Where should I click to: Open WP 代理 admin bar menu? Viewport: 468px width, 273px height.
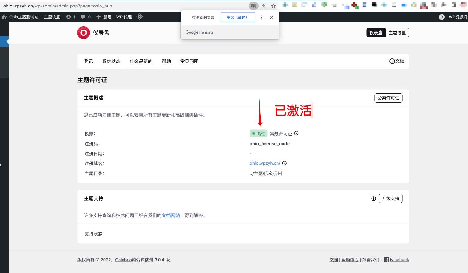tap(124, 17)
